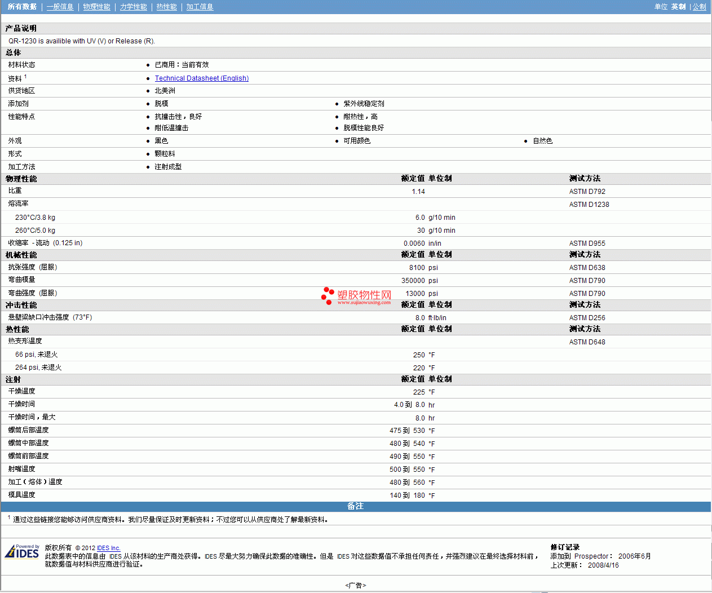Click the 抗张强度 (屈服) row label
This screenshot has width=712, height=593.
point(33,267)
